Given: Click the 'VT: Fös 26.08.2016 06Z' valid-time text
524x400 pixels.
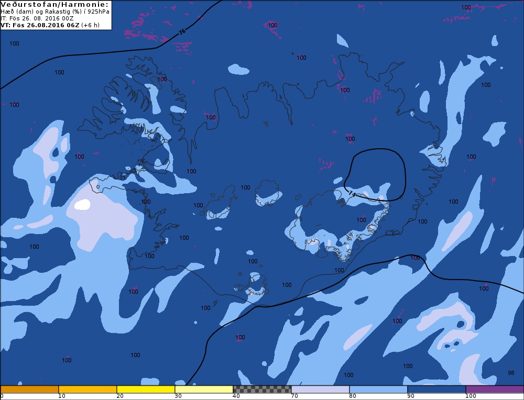Looking at the screenshot, I should click(x=40, y=25).
